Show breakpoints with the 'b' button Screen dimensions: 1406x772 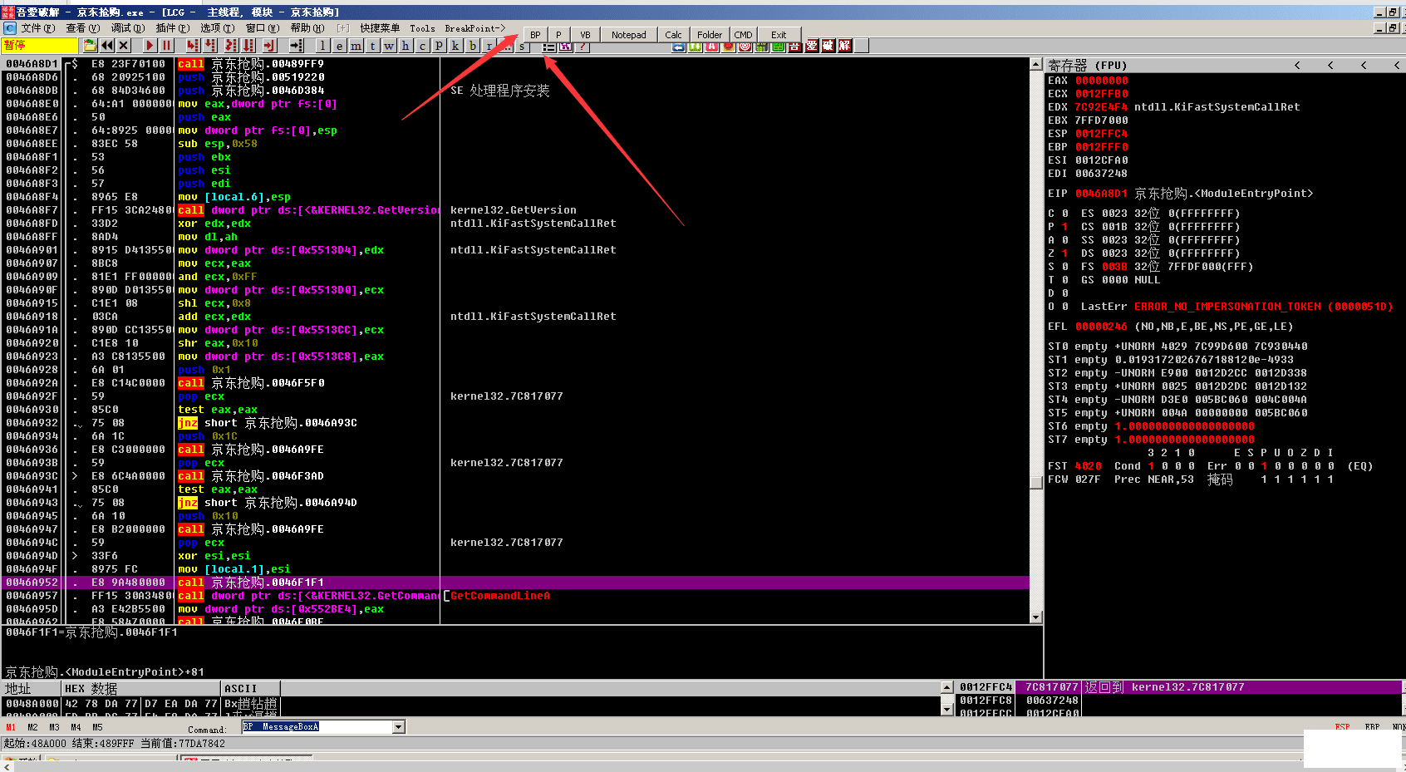coord(473,46)
